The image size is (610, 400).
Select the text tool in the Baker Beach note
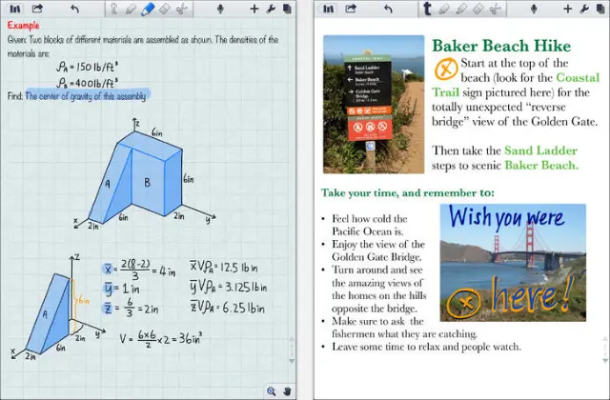[x=428, y=9]
